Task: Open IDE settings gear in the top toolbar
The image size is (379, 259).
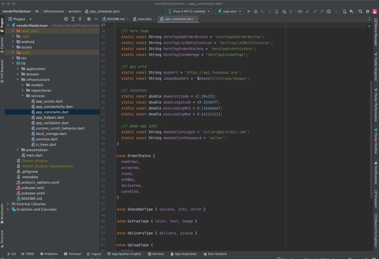Action: click(367, 11)
